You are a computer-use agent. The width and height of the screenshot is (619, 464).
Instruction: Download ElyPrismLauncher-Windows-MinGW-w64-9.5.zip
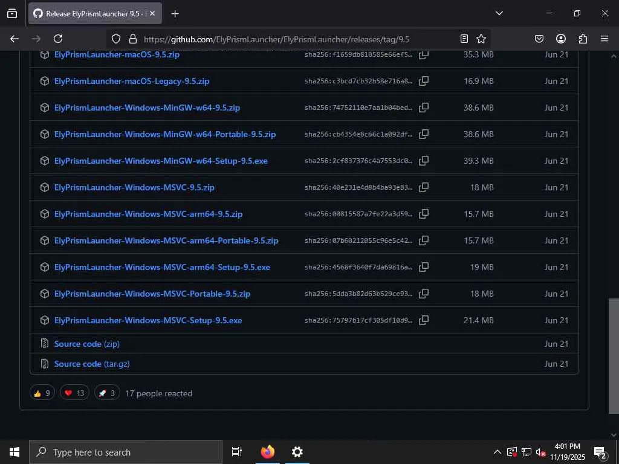tap(147, 108)
